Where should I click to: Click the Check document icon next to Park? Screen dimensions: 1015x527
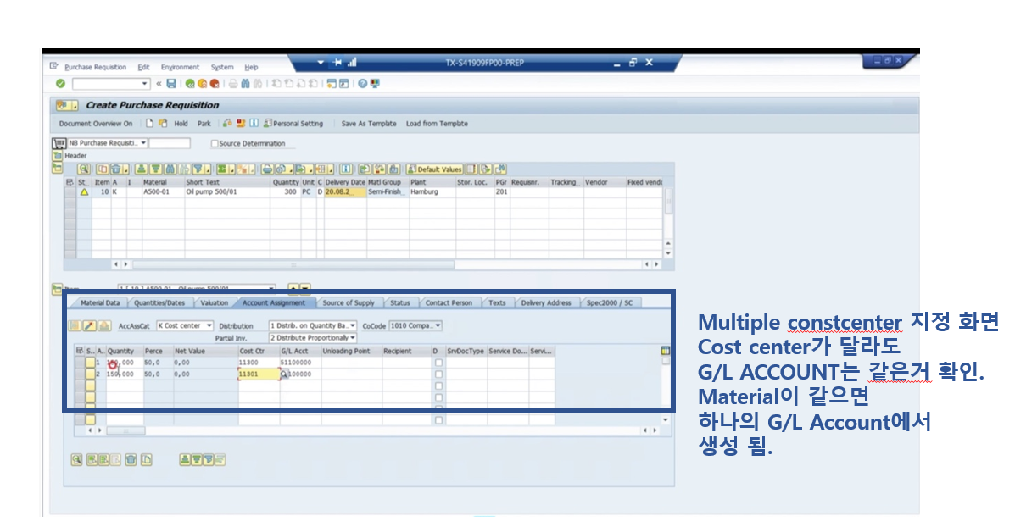227,123
